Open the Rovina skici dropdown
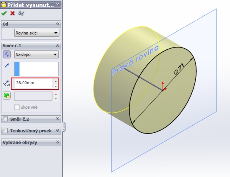This screenshot has width=230, height=177. coord(37,33)
